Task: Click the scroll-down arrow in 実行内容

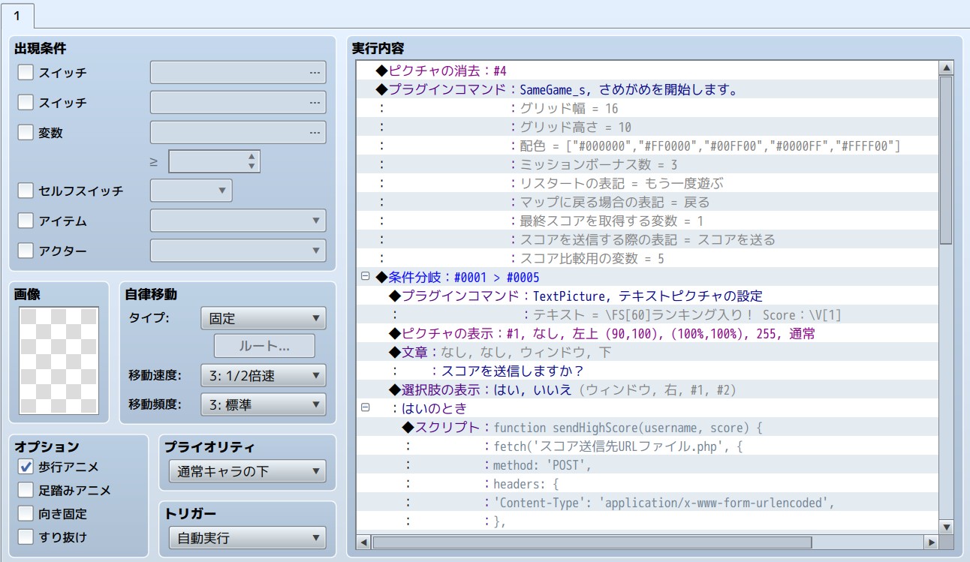Action: click(946, 527)
